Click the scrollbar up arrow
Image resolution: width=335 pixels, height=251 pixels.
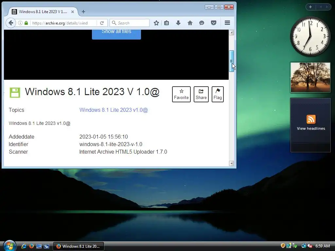click(x=231, y=33)
